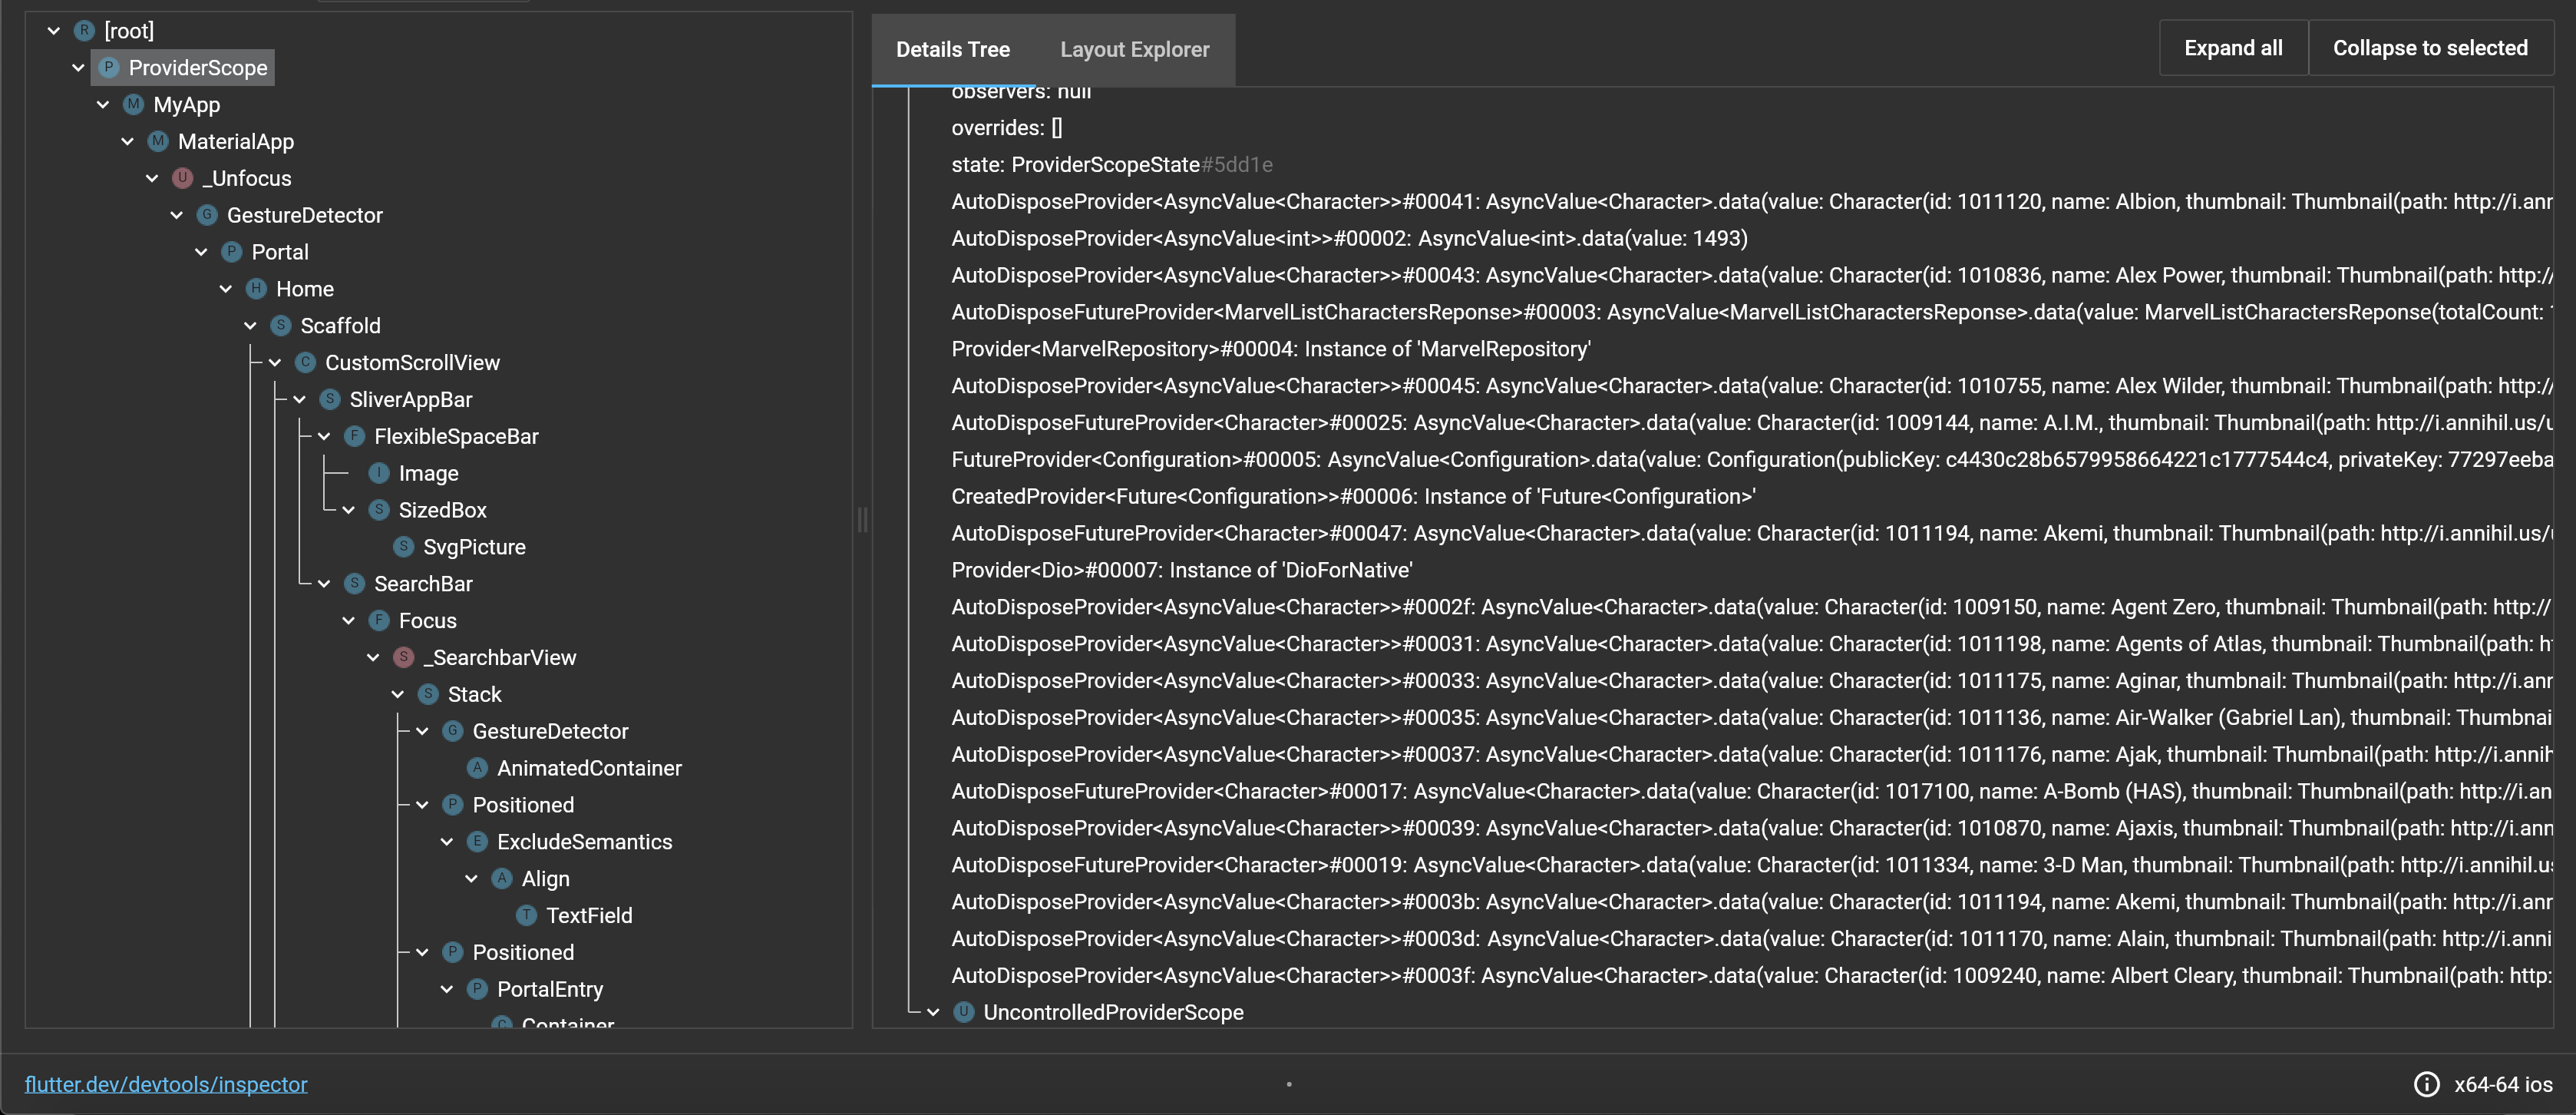Click the SizedBox widget icon

379,510
